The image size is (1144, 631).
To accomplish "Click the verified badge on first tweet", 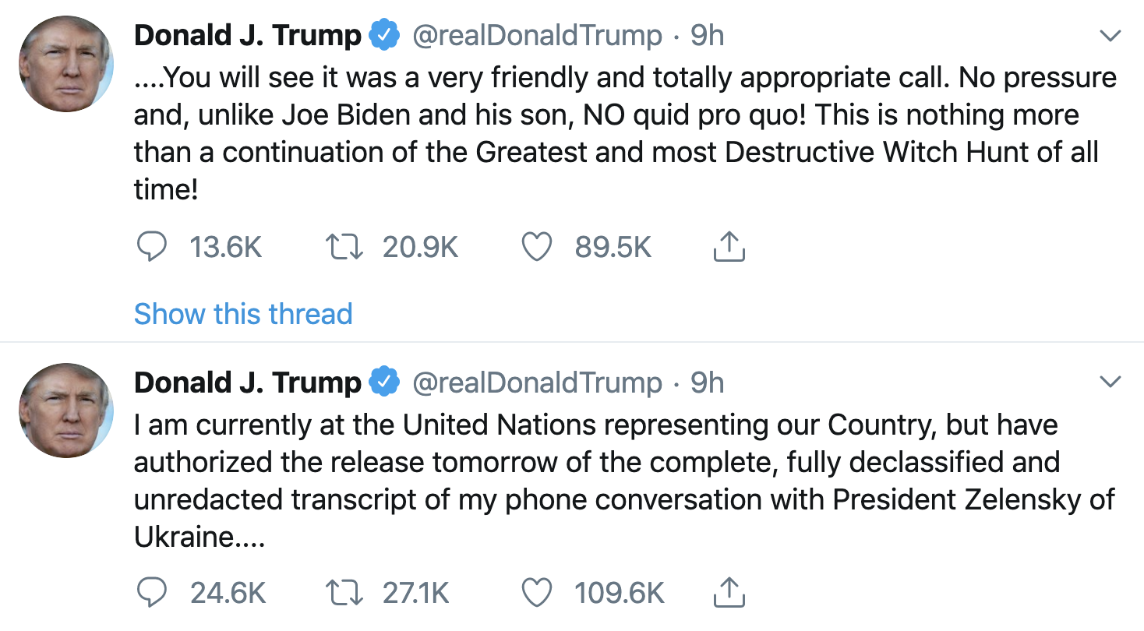I will [x=384, y=36].
